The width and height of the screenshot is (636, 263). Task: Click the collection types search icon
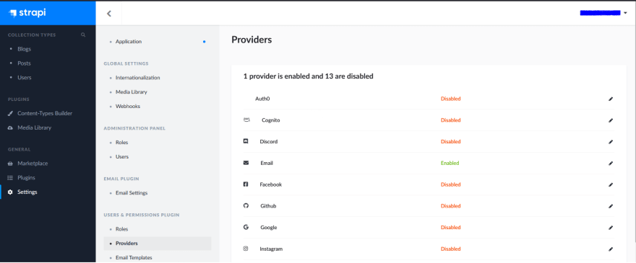tap(83, 35)
